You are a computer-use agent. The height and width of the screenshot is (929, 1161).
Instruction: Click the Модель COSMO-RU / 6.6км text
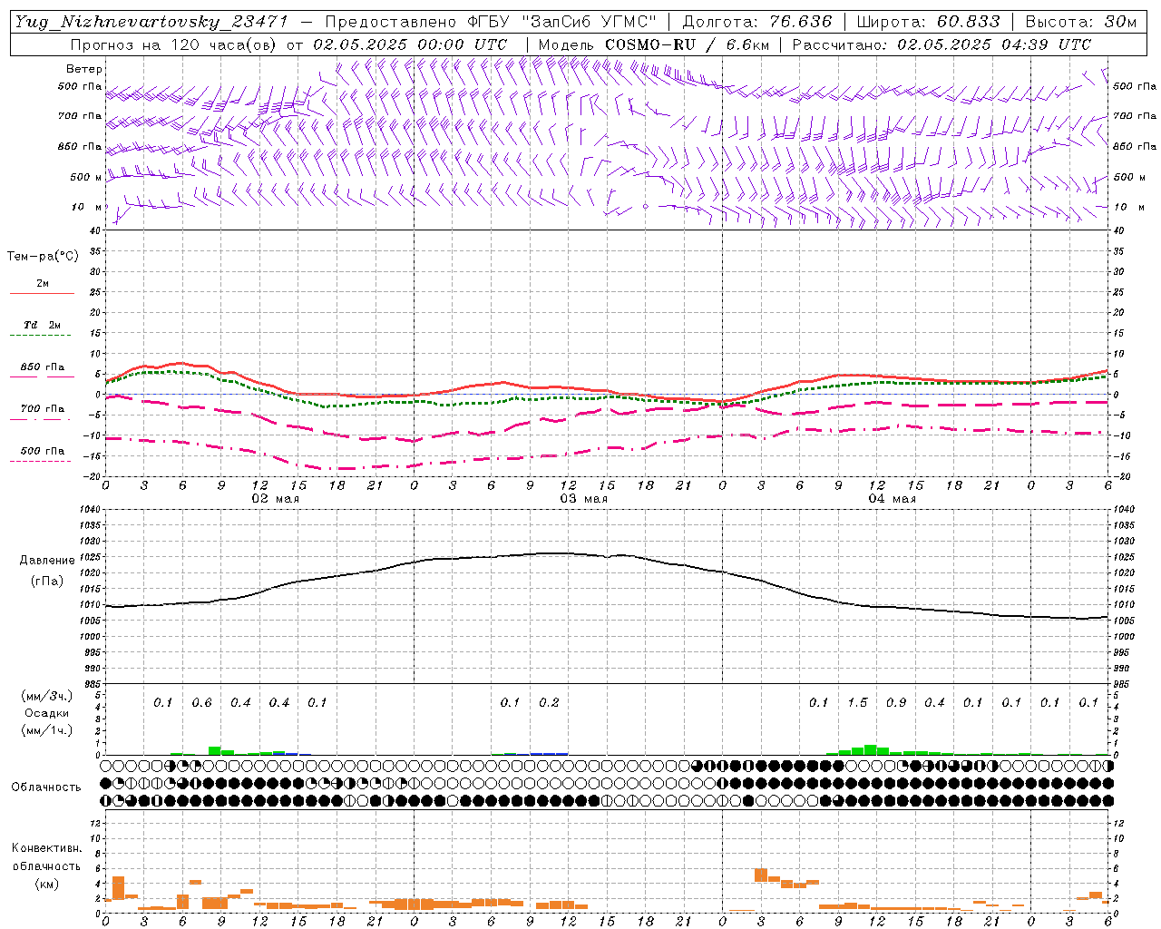point(653,44)
